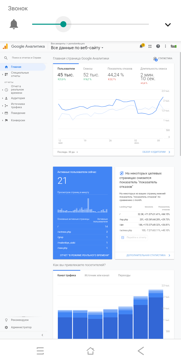This screenshot has width=181, height=363.
Task: Open the Все данные по веб-сайту dropdown
Action: [x=77, y=48]
